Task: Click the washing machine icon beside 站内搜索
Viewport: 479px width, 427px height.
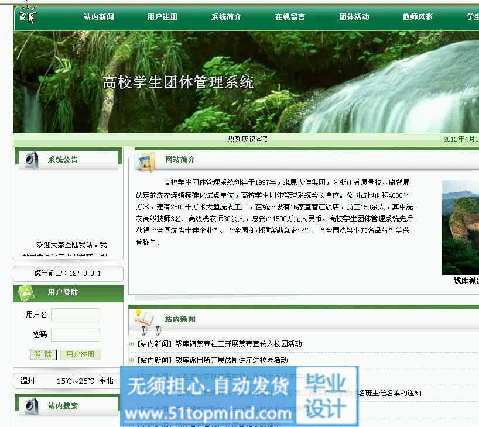Action: click(32, 407)
